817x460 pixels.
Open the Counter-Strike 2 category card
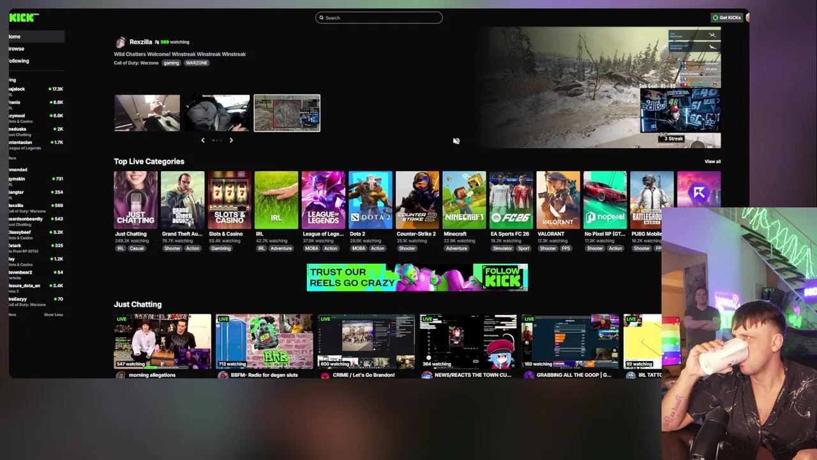coord(417,200)
